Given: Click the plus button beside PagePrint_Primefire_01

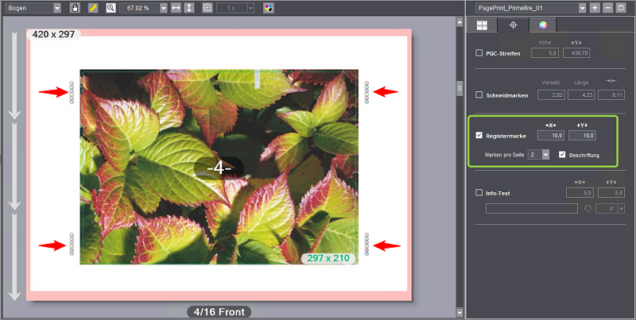Looking at the screenshot, I should [x=595, y=8].
